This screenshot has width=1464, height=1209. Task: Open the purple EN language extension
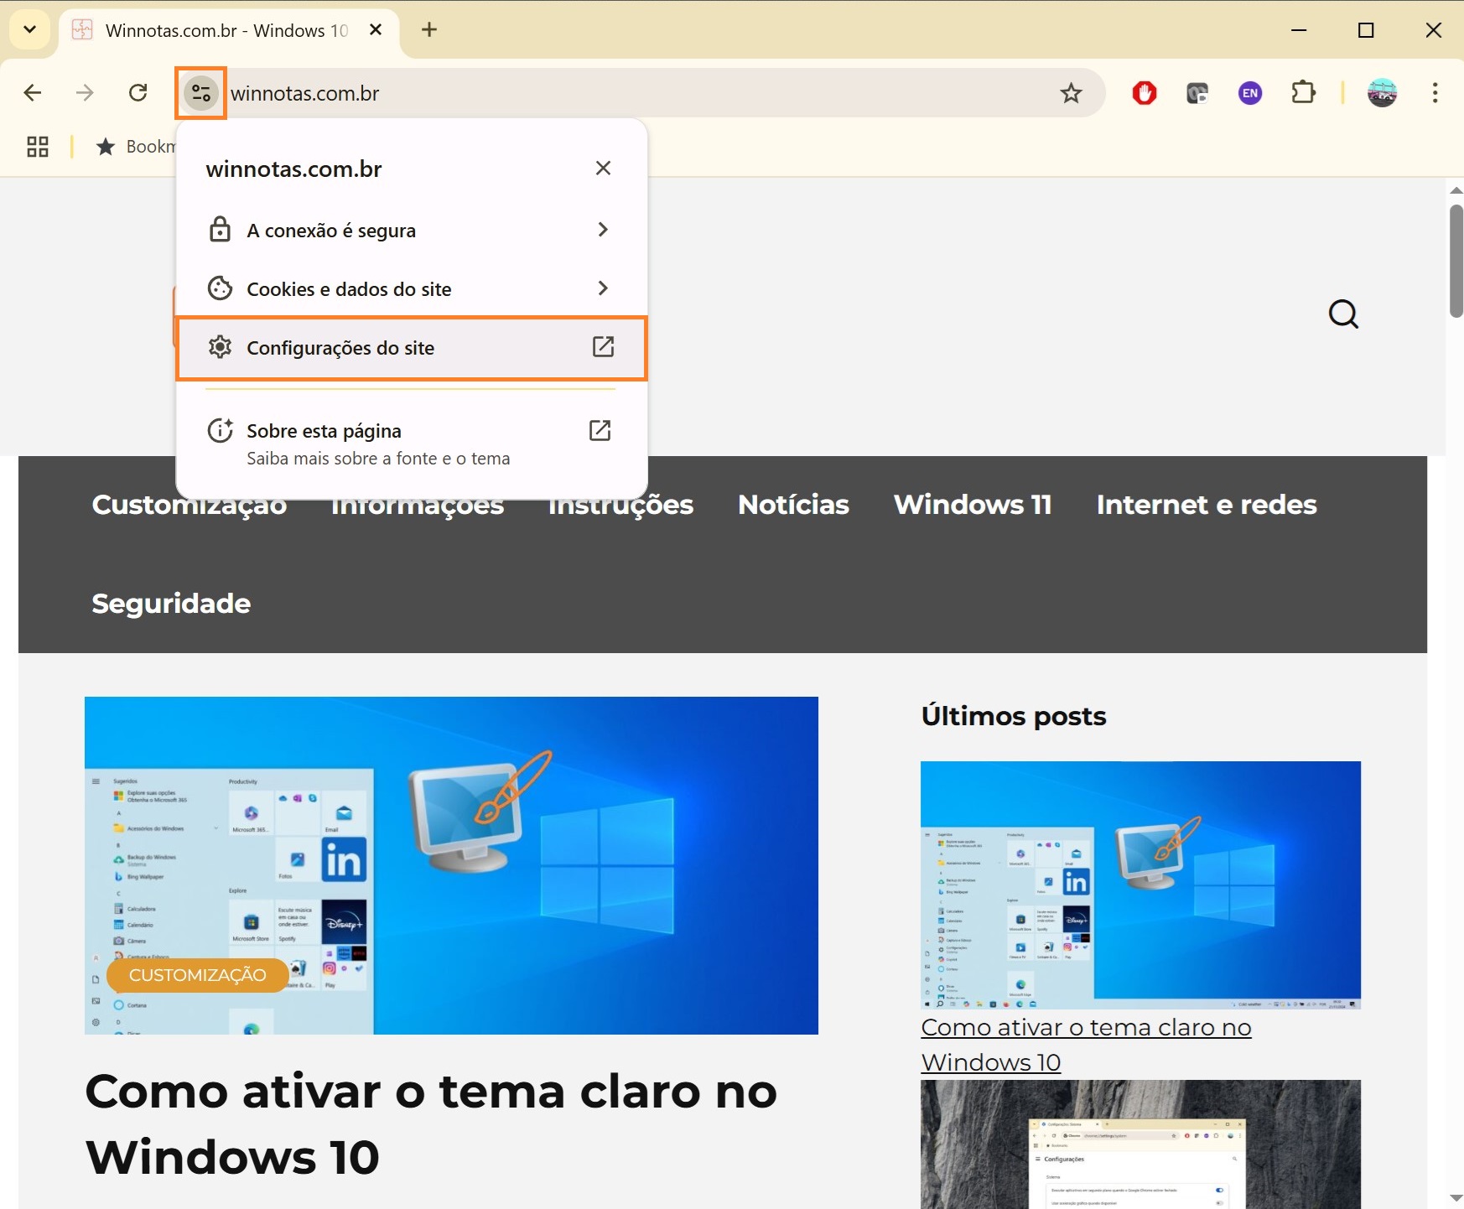pyautogui.click(x=1250, y=93)
